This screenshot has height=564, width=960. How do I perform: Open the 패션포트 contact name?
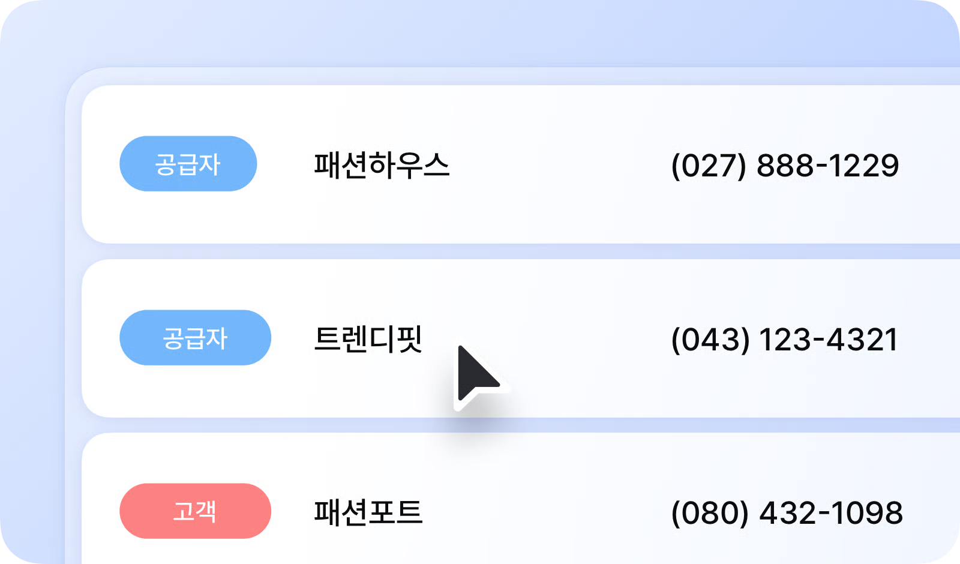point(368,512)
